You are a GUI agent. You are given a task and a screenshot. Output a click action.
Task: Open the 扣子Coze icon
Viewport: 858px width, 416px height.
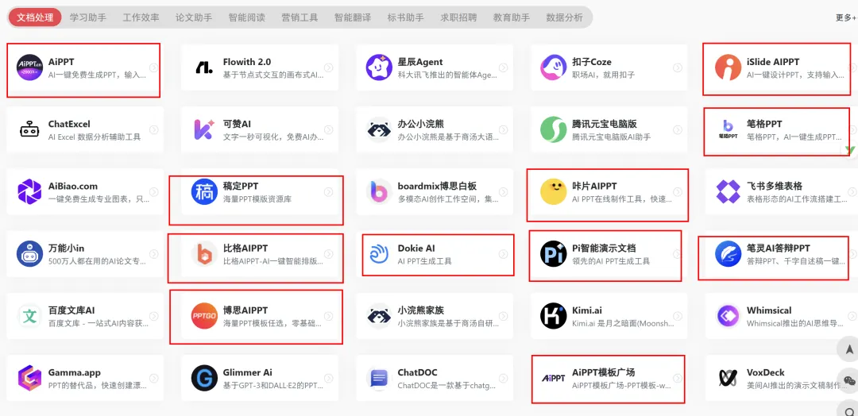coord(554,67)
